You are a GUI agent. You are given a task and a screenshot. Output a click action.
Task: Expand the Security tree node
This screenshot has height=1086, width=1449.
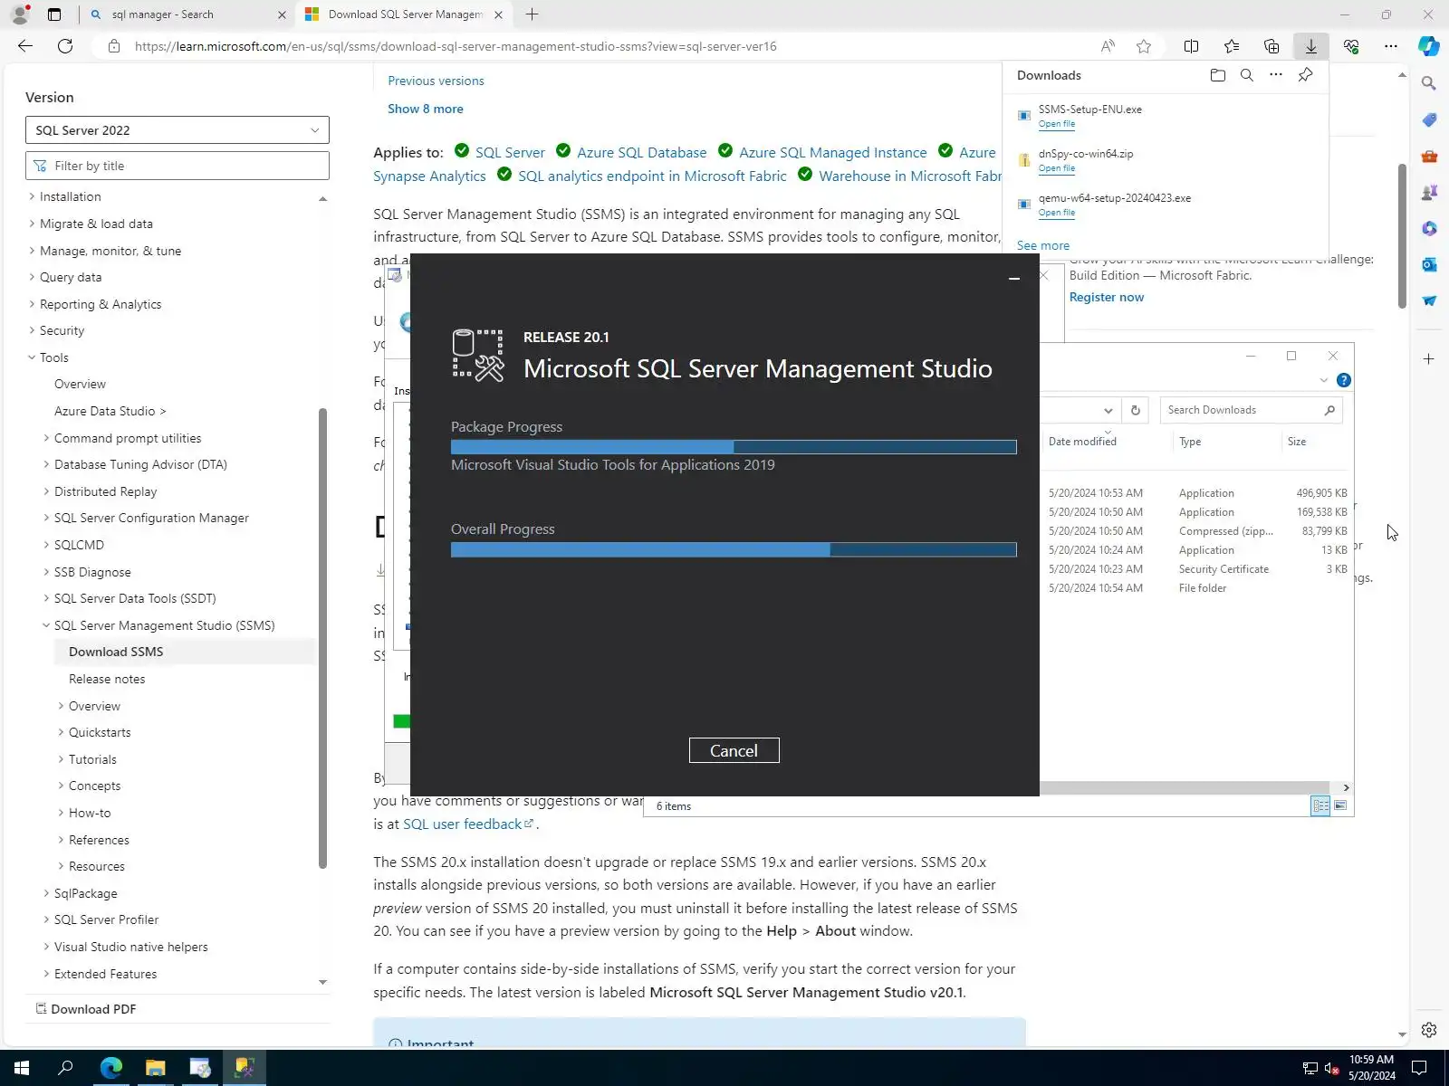point(33,330)
